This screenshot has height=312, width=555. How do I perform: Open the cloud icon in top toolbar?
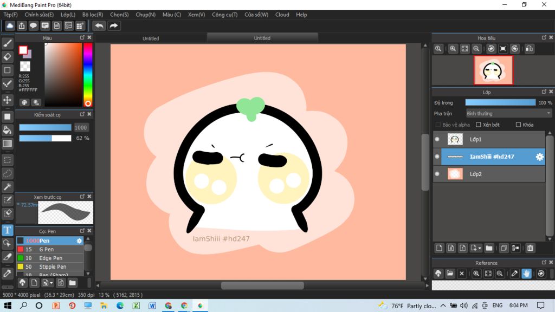pyautogui.click(x=10, y=26)
